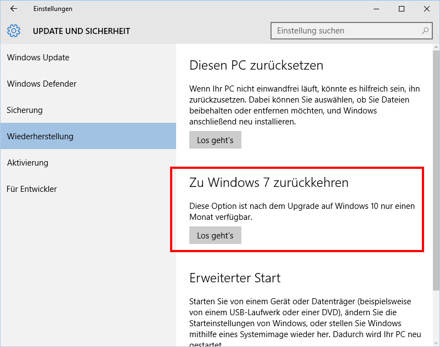Click the Diesen PC zurücksetzen heading
Viewport: 440px width, 347px height.
click(x=256, y=65)
